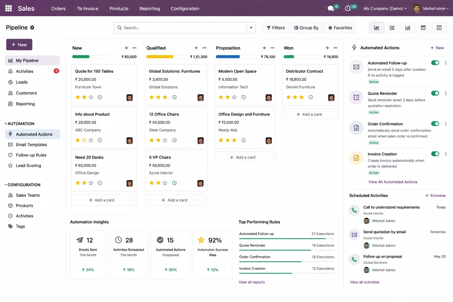Set second star on Info about Product card

tap(84, 140)
